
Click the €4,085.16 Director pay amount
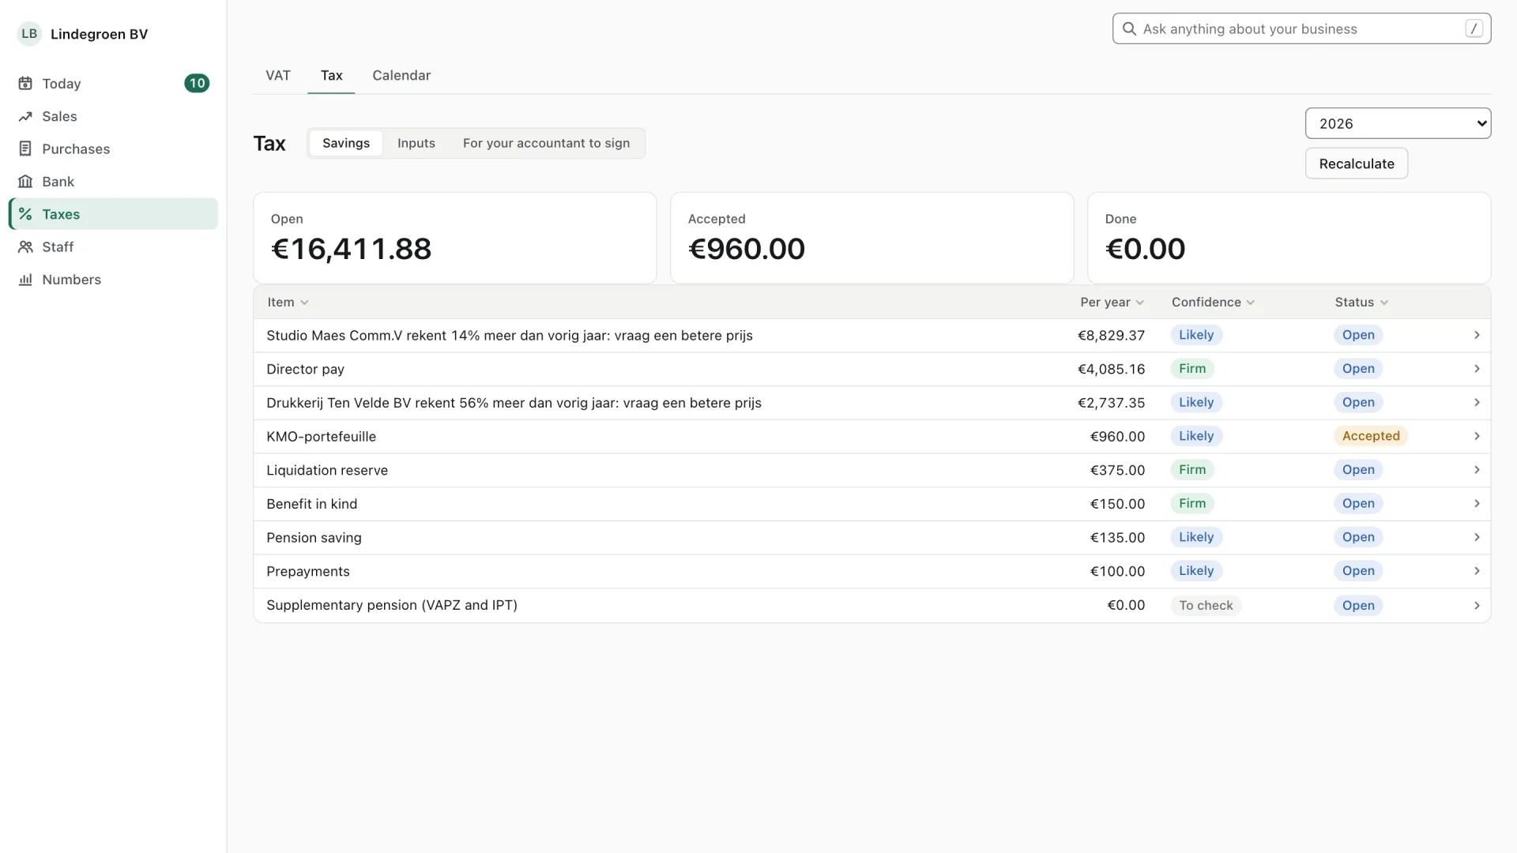[x=1111, y=369]
